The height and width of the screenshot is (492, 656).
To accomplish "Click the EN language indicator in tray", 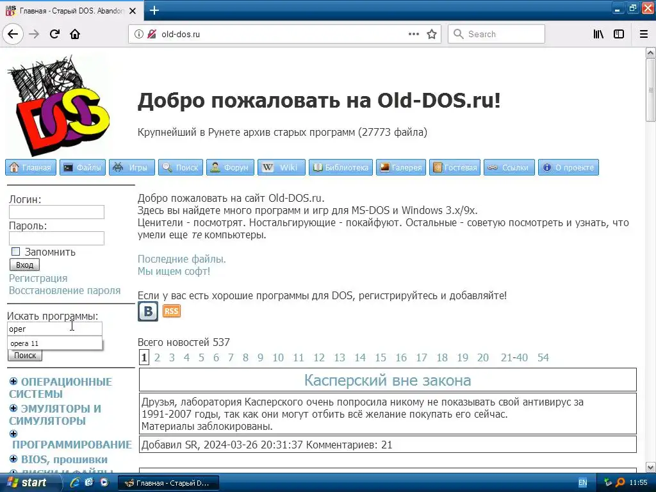I will coord(582,483).
